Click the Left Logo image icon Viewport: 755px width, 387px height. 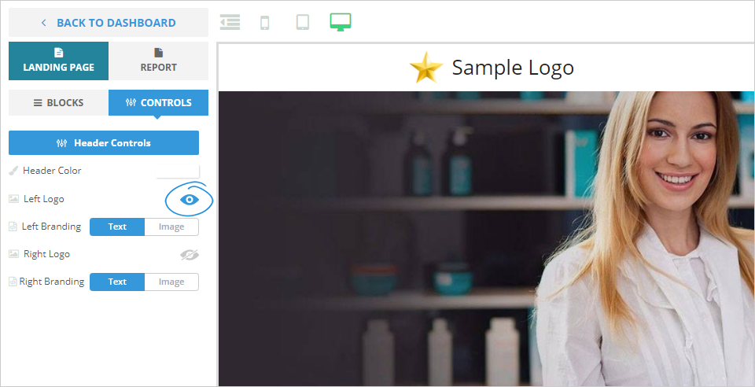pyautogui.click(x=13, y=199)
